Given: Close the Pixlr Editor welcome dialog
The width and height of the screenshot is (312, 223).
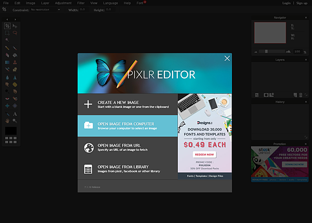Looking at the screenshot, I should pos(227,58).
